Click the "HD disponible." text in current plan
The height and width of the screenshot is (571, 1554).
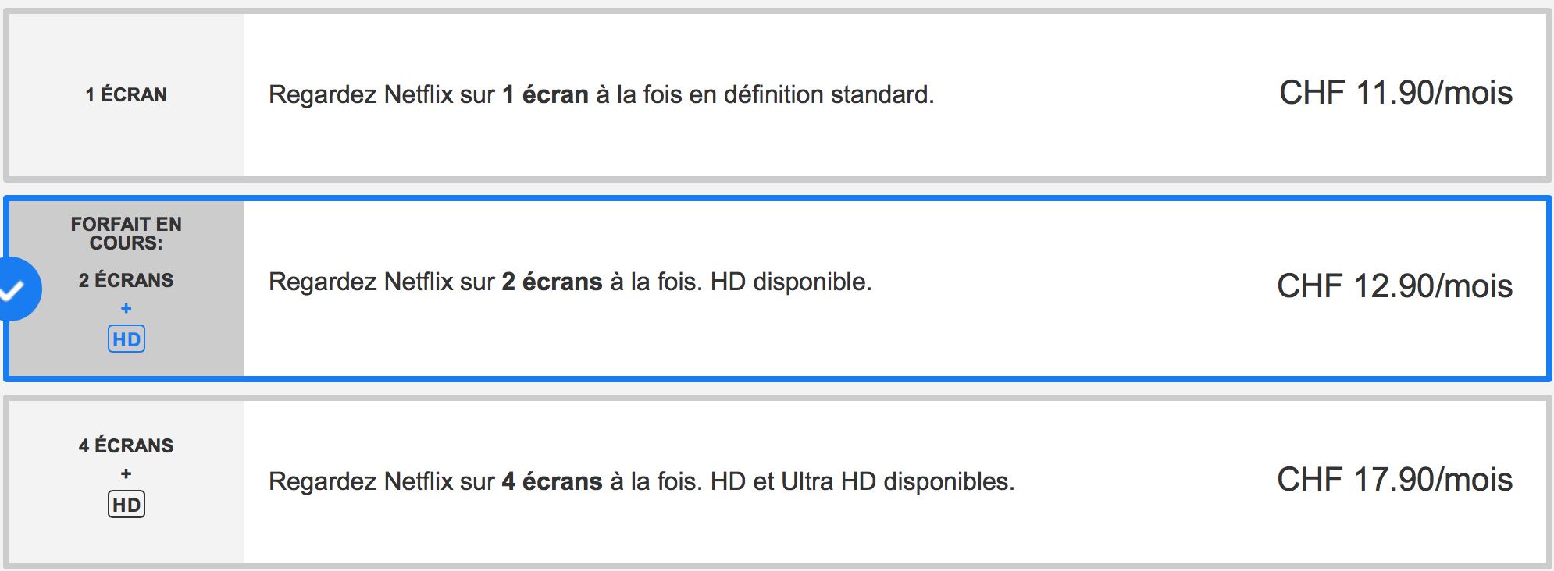[x=790, y=282]
